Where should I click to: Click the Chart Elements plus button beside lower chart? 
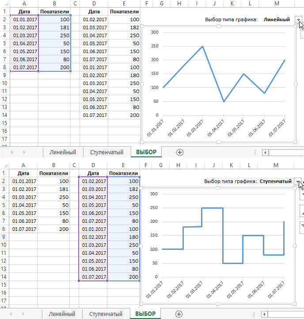coord(302,195)
